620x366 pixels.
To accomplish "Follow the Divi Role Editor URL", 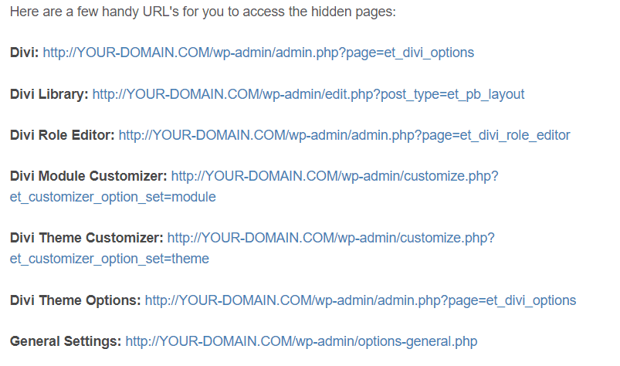I will click(x=344, y=135).
